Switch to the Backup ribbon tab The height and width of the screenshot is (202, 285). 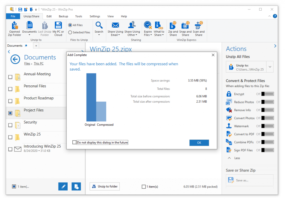click(x=63, y=16)
